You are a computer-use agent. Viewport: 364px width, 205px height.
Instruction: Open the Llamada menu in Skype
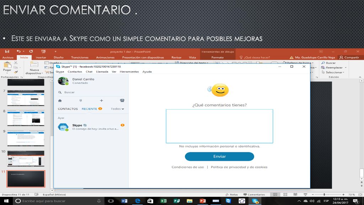102,72
